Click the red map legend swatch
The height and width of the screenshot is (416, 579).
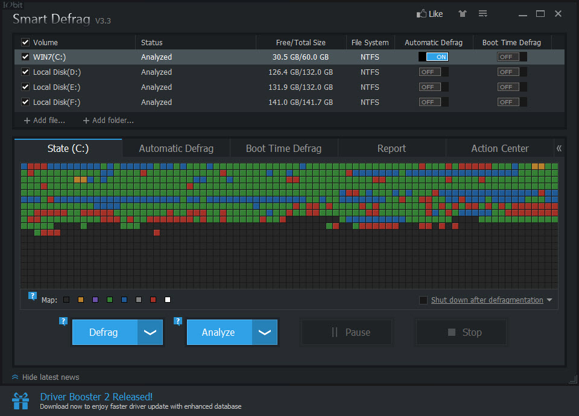point(153,300)
